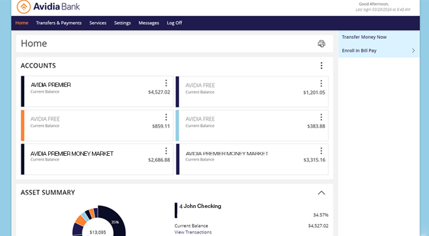Open options for Money Market $2,686.88 account
429x236 pixels.
[166, 151]
